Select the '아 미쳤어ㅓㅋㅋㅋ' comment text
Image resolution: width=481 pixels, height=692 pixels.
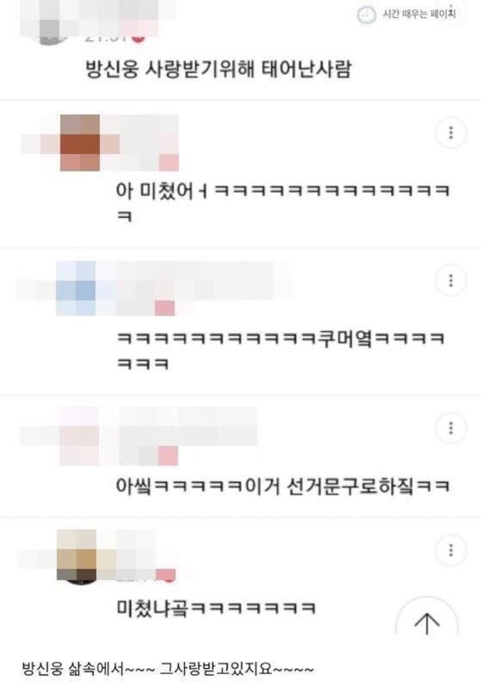(x=283, y=203)
